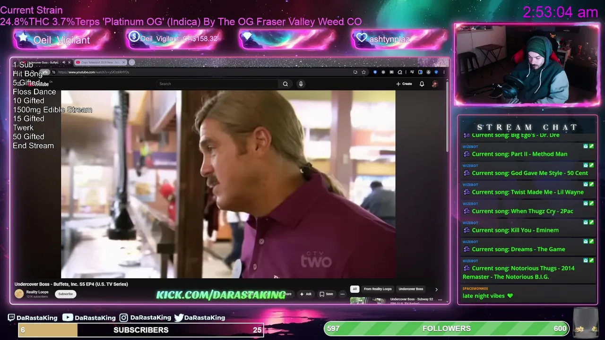
Task: Click the KICK.COM/DARASTAKING overlay text
Action: [221, 295]
